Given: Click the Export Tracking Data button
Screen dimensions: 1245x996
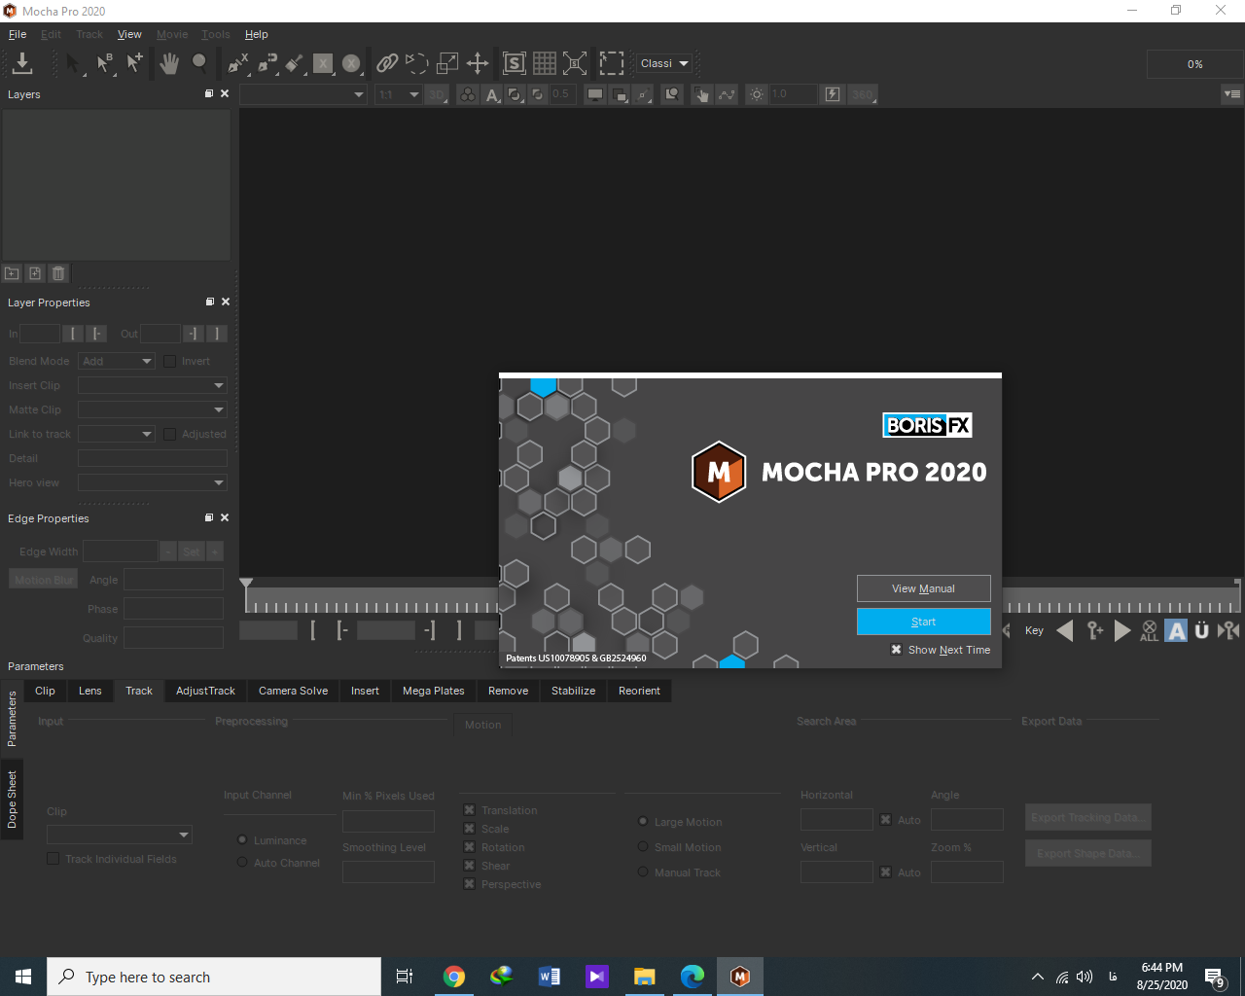Looking at the screenshot, I should tap(1088, 817).
